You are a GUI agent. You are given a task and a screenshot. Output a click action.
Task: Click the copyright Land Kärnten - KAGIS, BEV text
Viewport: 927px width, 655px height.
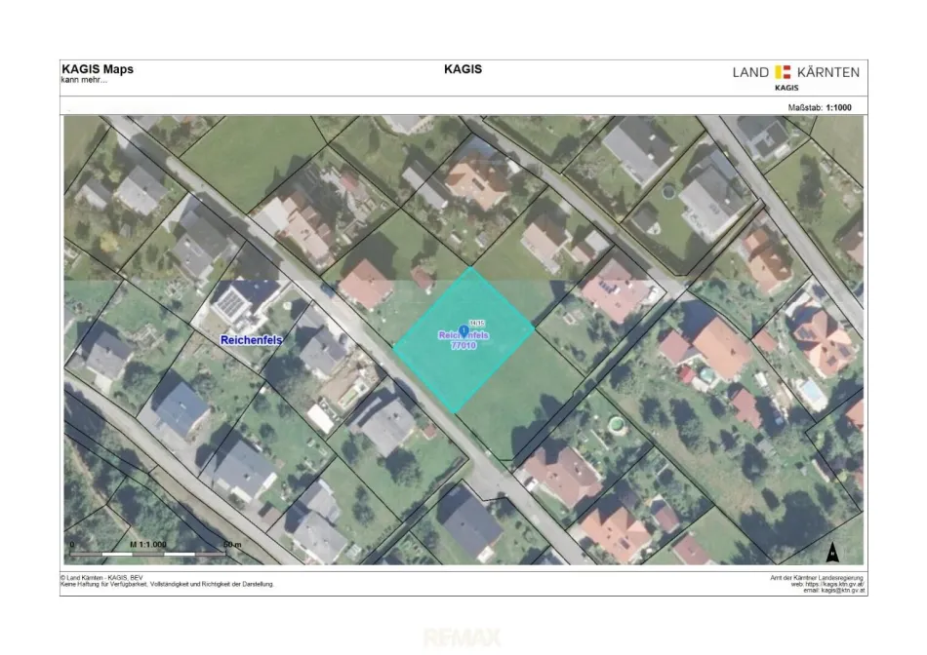point(101,578)
